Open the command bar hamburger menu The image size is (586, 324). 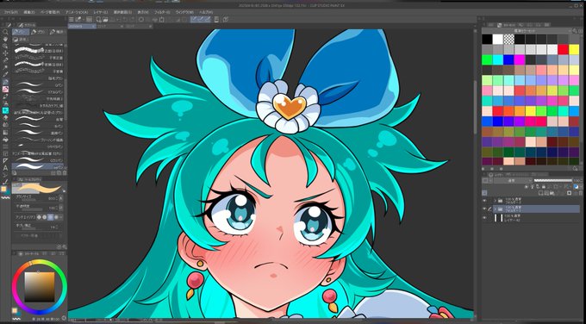(x=71, y=19)
